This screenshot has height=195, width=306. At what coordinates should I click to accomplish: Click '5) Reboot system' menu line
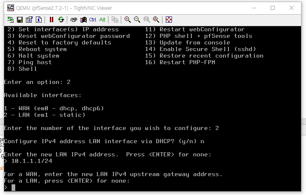tap(37, 49)
